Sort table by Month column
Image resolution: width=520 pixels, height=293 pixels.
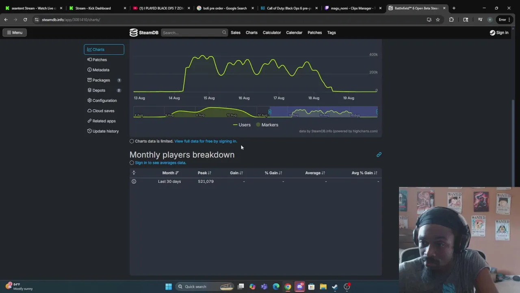point(170,173)
